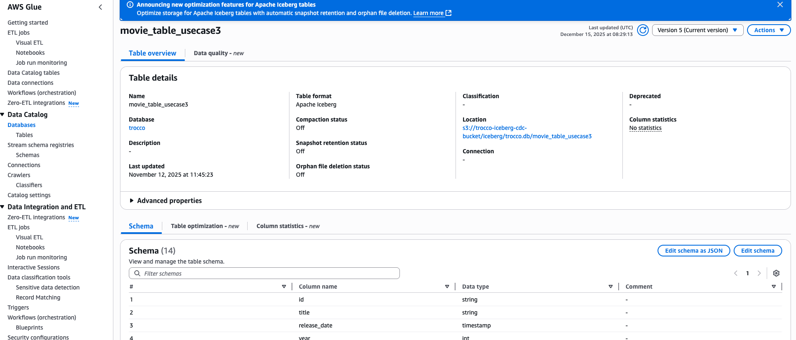The width and height of the screenshot is (796, 340).
Task: Open the Table optimization tab
Action: (x=205, y=226)
